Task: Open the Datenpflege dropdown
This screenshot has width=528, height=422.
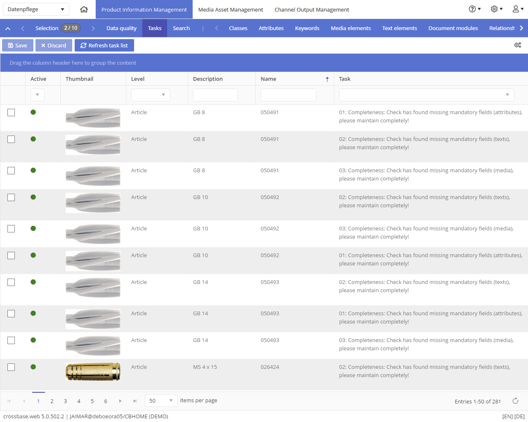Action: [x=36, y=9]
